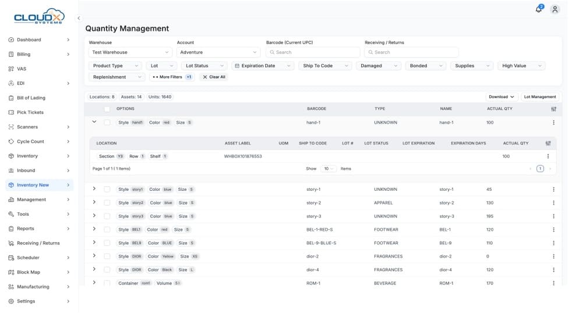Open column settings icon in main table header

[x=553, y=109]
